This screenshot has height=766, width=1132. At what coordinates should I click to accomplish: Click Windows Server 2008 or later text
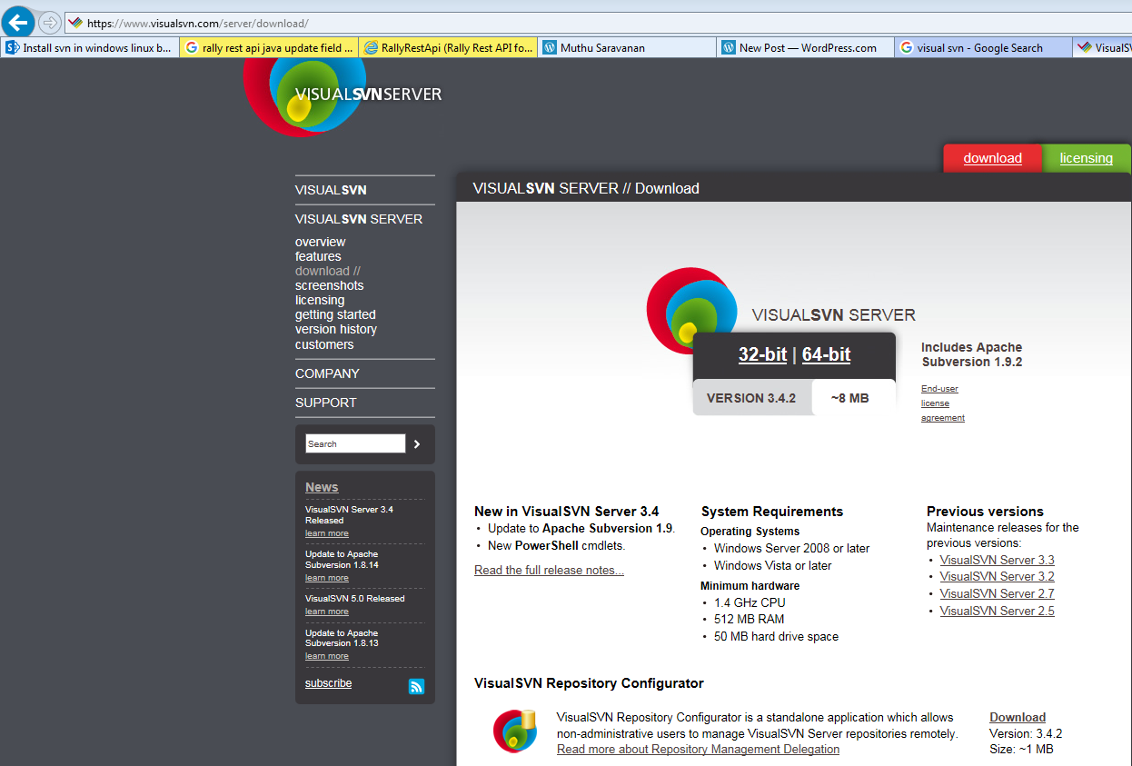click(x=791, y=548)
